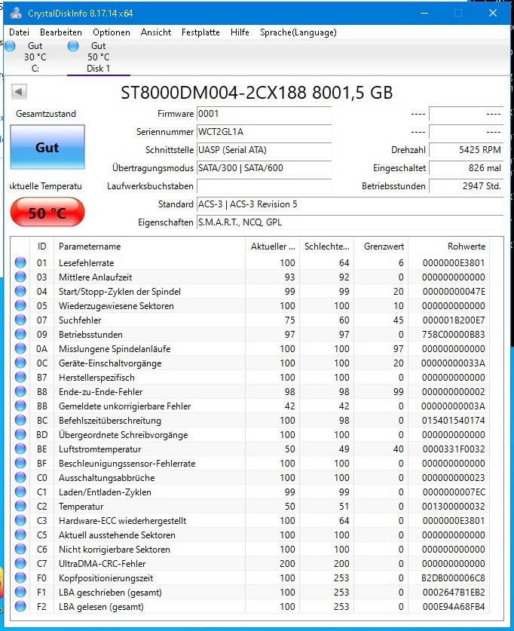This screenshot has height=631, width=514.
Task: Click status orb for Start/Stopp-Zyklen der Spindel
Action: [20, 291]
